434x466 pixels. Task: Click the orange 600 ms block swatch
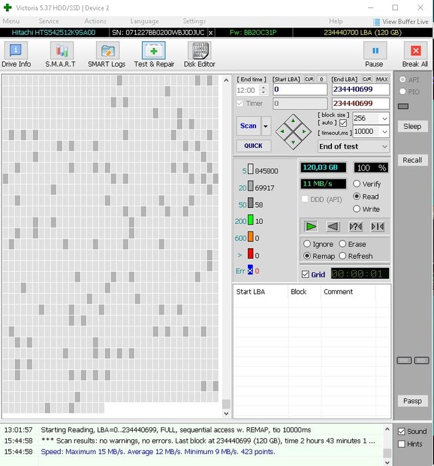251,237
